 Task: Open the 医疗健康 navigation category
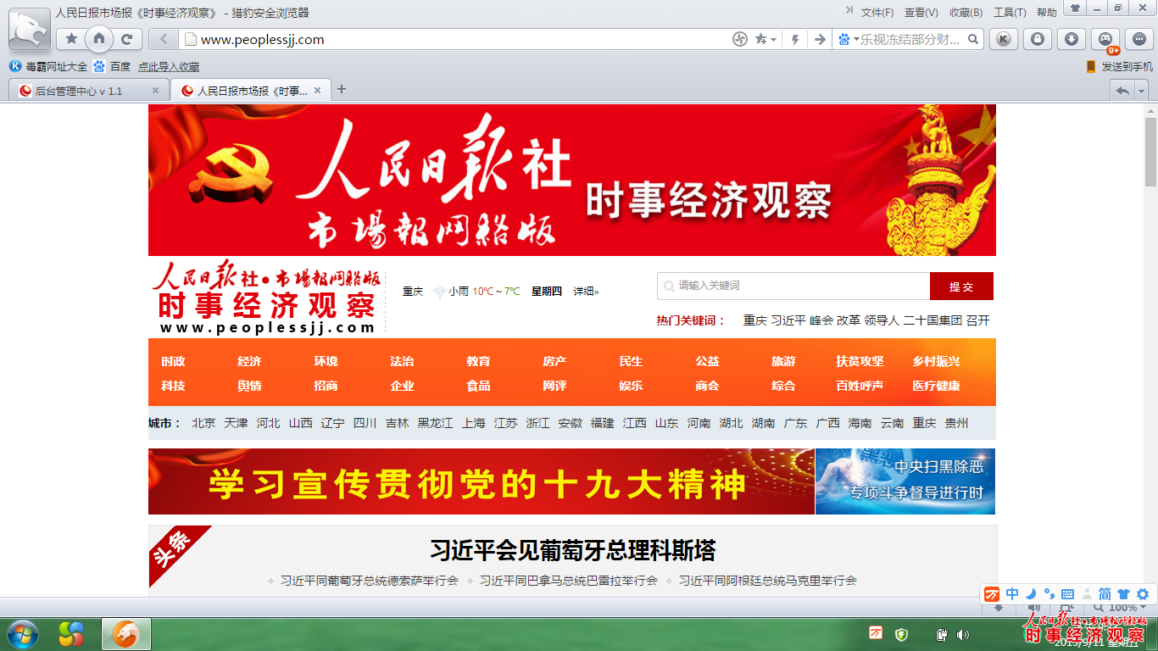[x=936, y=386]
